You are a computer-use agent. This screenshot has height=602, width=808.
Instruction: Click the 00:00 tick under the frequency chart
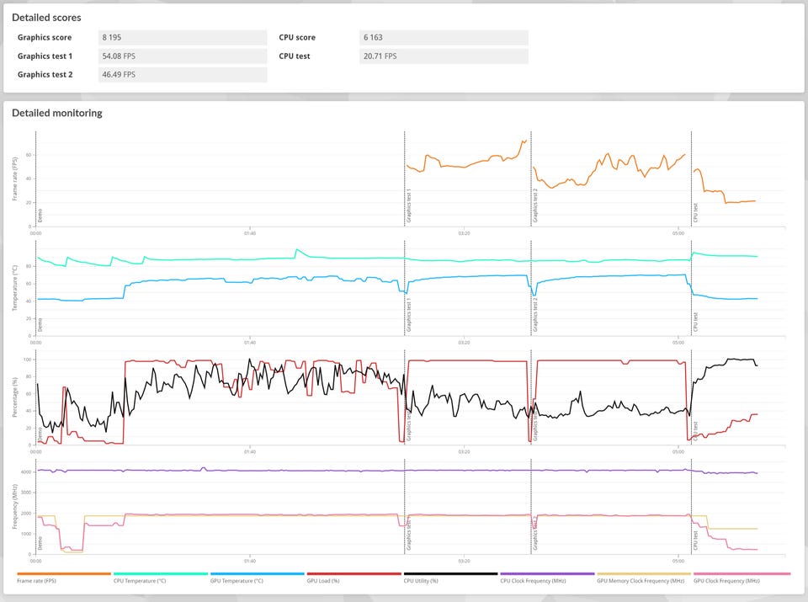pos(35,562)
